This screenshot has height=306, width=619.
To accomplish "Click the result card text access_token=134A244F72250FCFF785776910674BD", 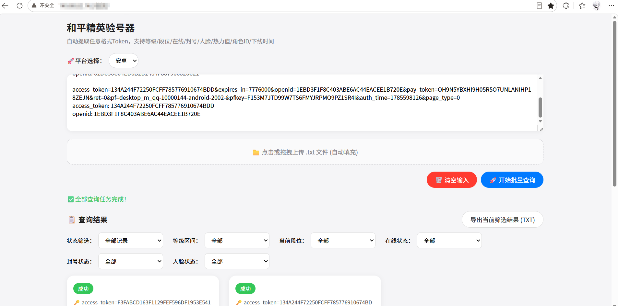I will click(x=308, y=302).
